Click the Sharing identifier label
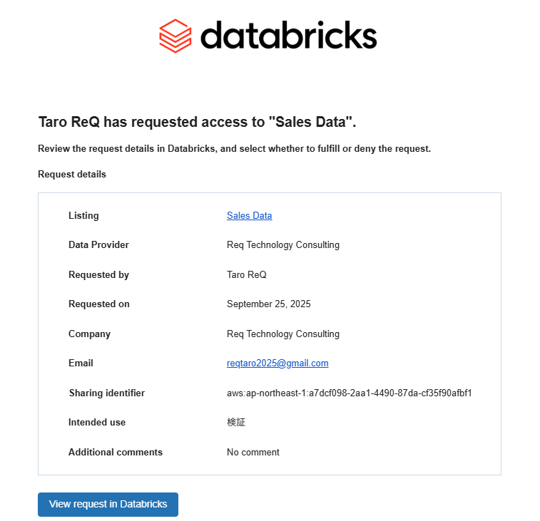The image size is (540, 521). pyautogui.click(x=106, y=393)
